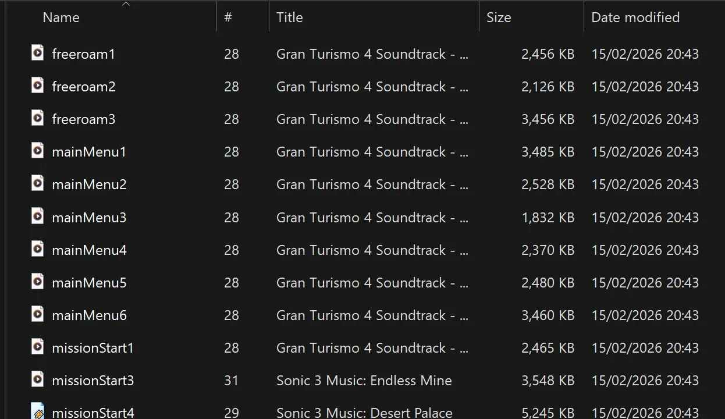The image size is (725, 419).
Task: Click the title Sonic 3 Music: Endless Mine
Action: (x=364, y=381)
